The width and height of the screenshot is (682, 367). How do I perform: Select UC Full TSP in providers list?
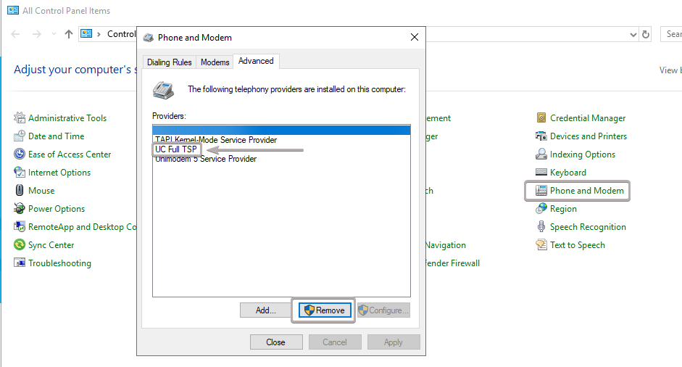tap(176, 149)
